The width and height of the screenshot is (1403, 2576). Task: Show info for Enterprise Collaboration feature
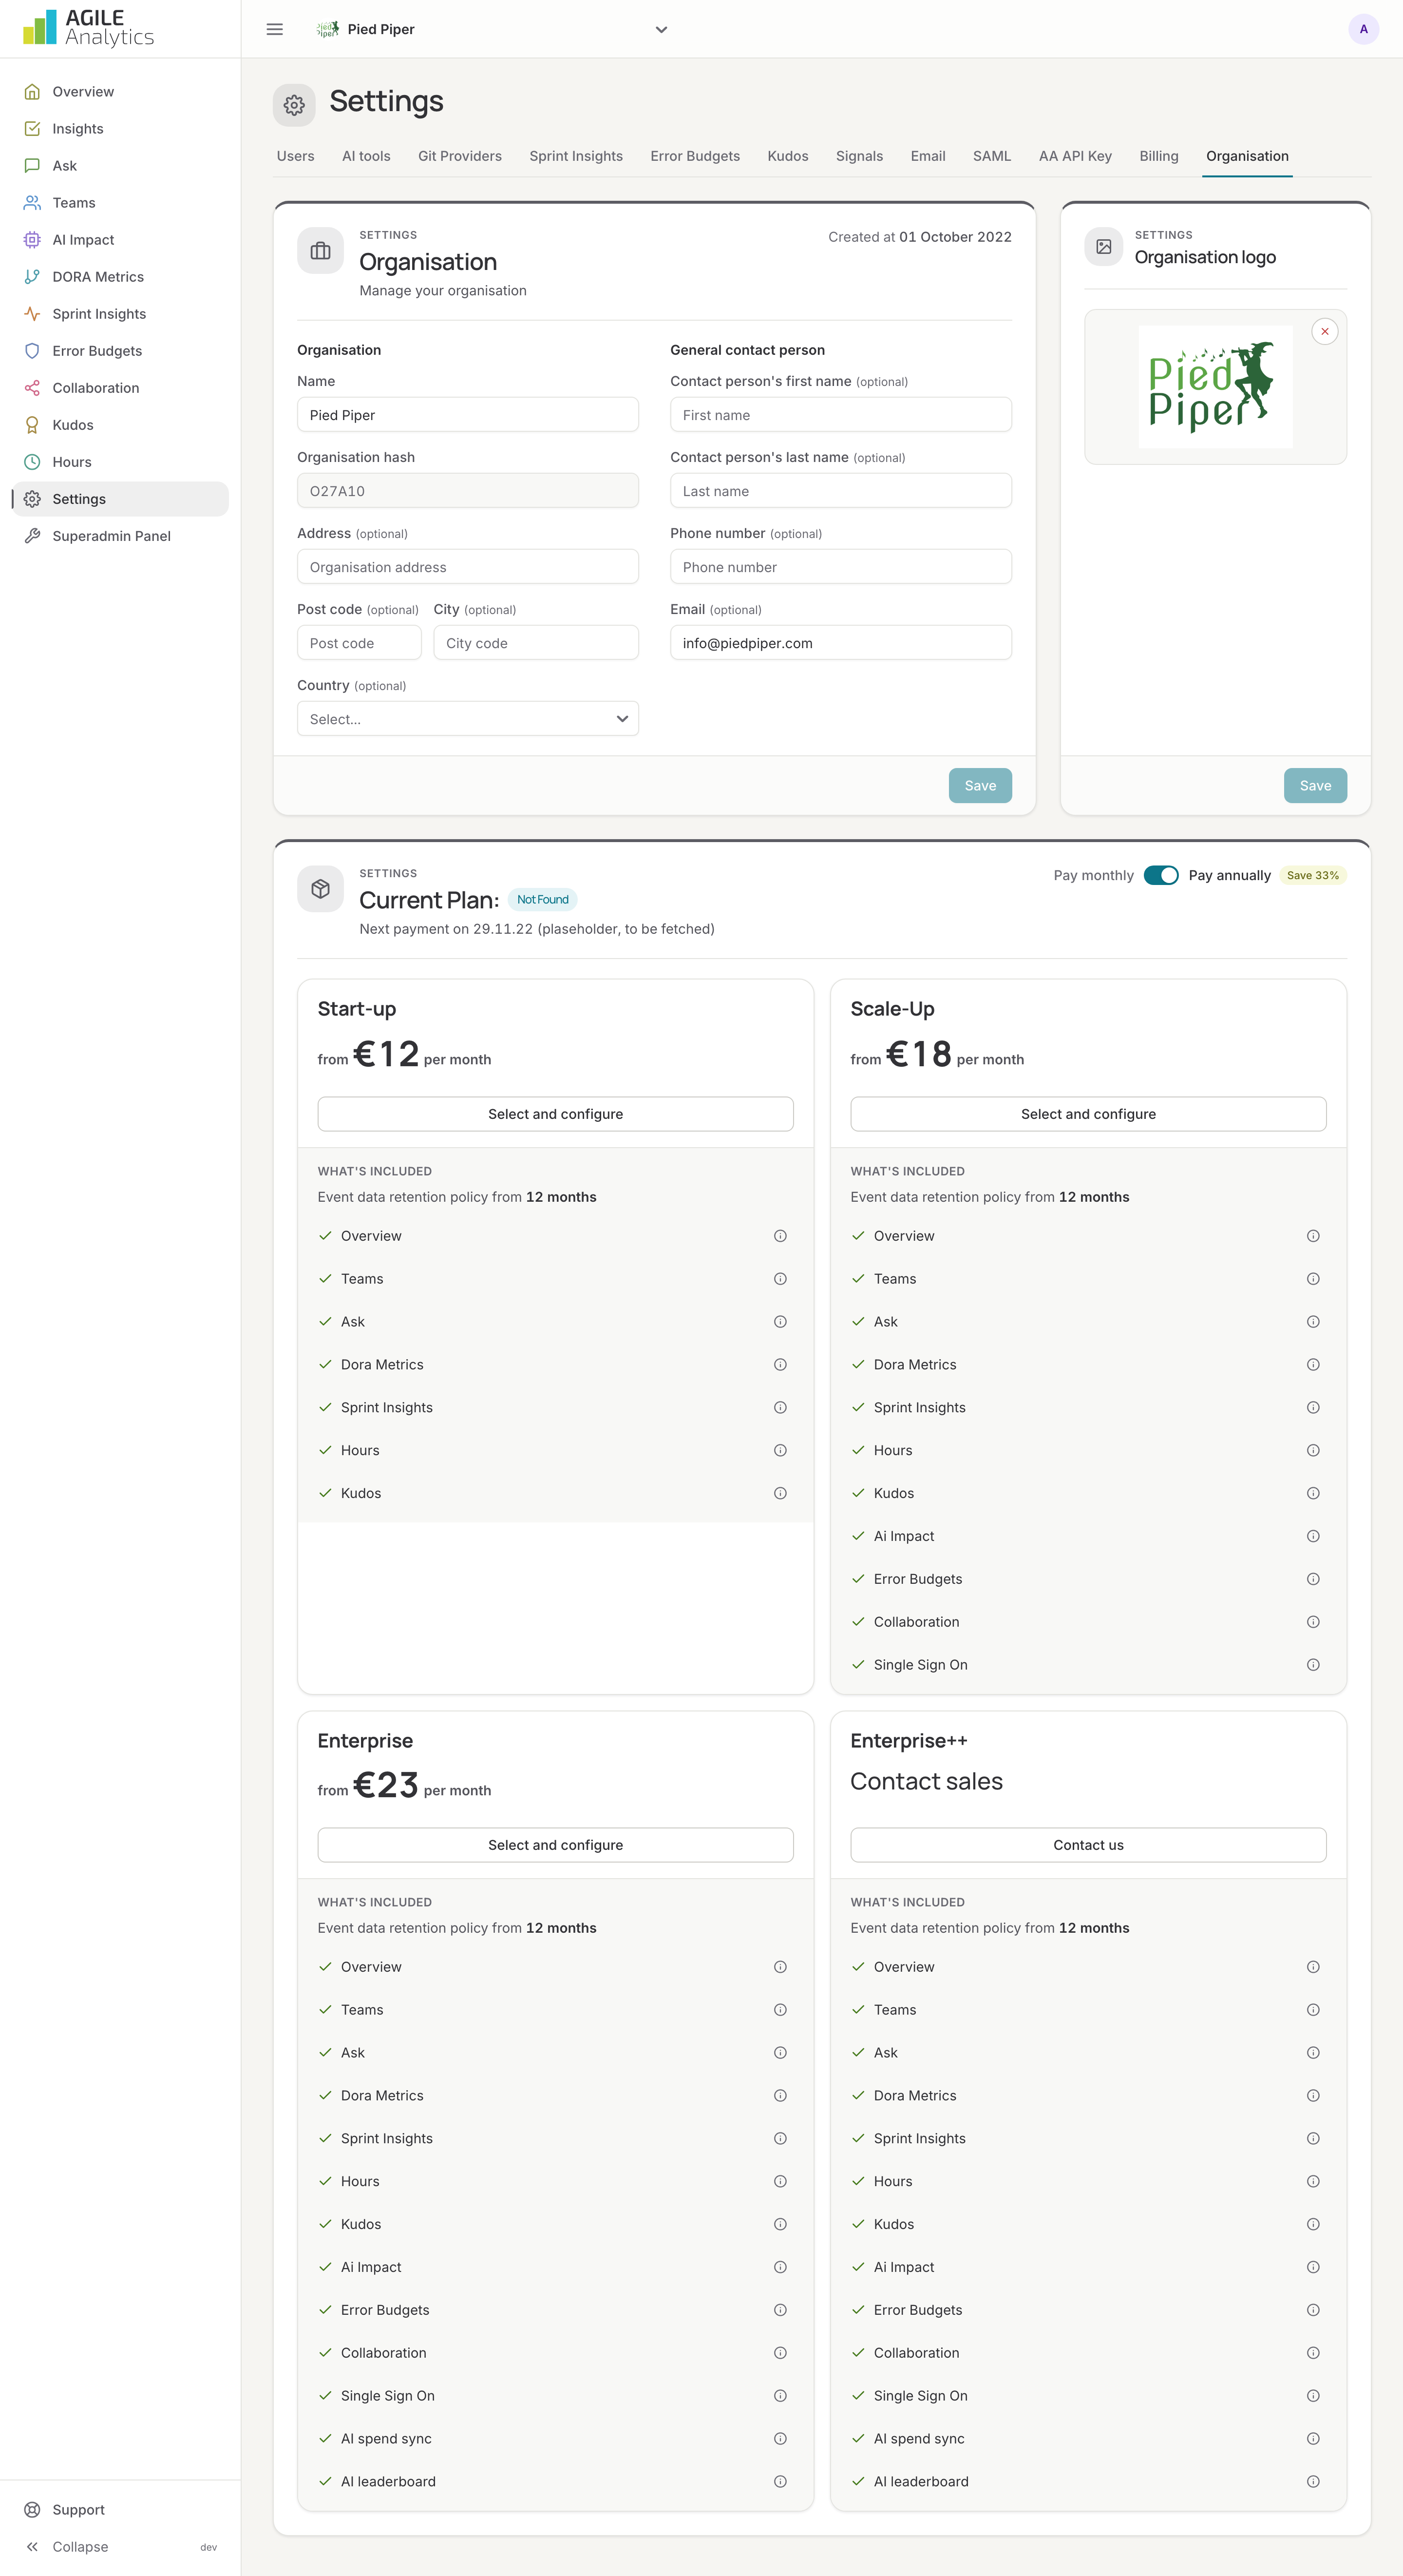pyautogui.click(x=780, y=2353)
